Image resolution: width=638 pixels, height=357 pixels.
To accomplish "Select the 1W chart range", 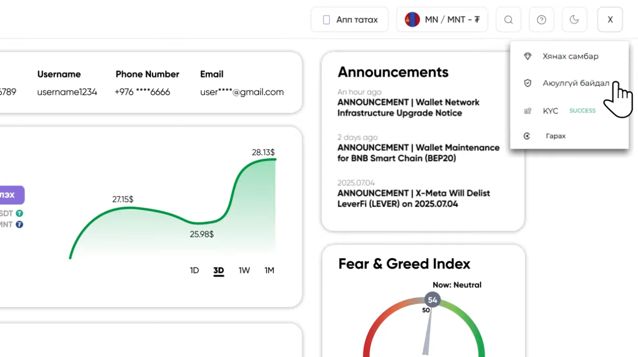I will (244, 270).
